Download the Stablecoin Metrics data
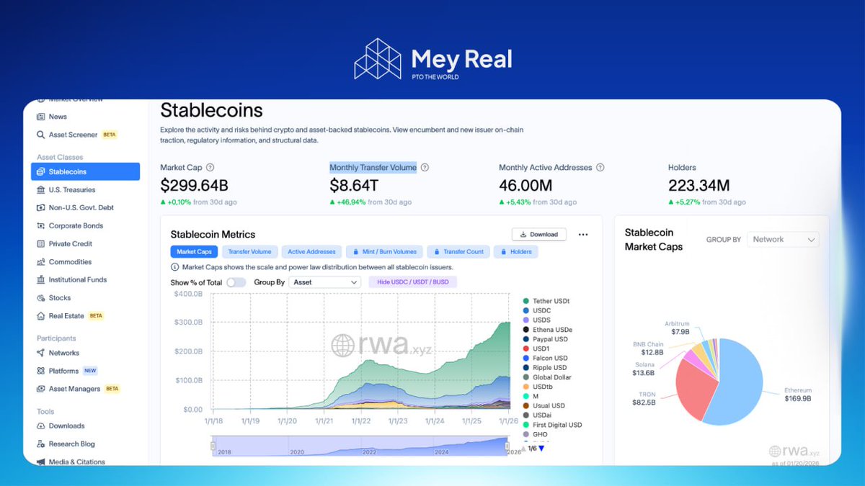Viewport: 865px width, 486px height. coord(539,234)
